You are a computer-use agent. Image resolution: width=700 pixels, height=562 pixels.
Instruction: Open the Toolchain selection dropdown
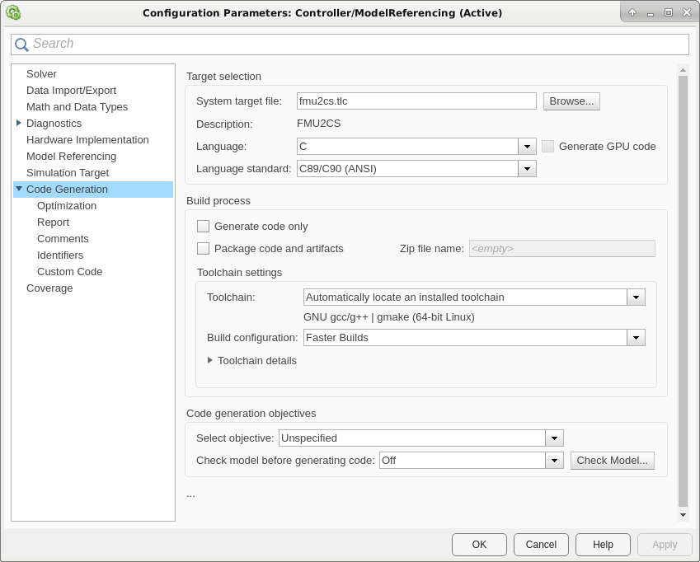pos(636,297)
